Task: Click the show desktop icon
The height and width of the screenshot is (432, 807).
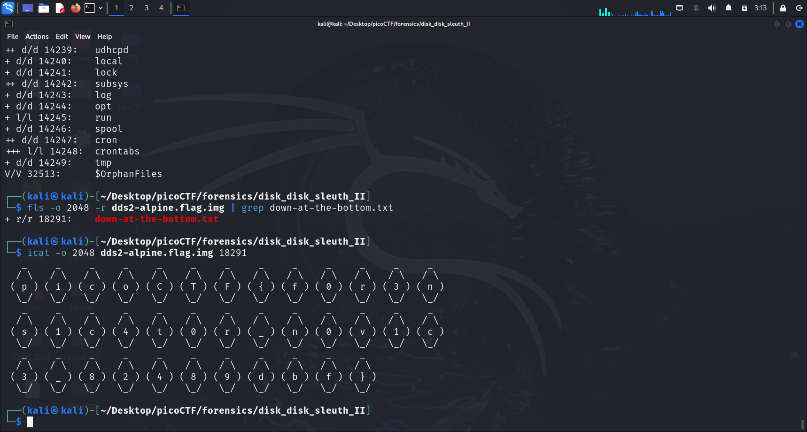Action: (x=28, y=8)
